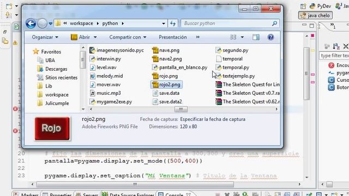Open the recent locations dropdown arrow

51,23
